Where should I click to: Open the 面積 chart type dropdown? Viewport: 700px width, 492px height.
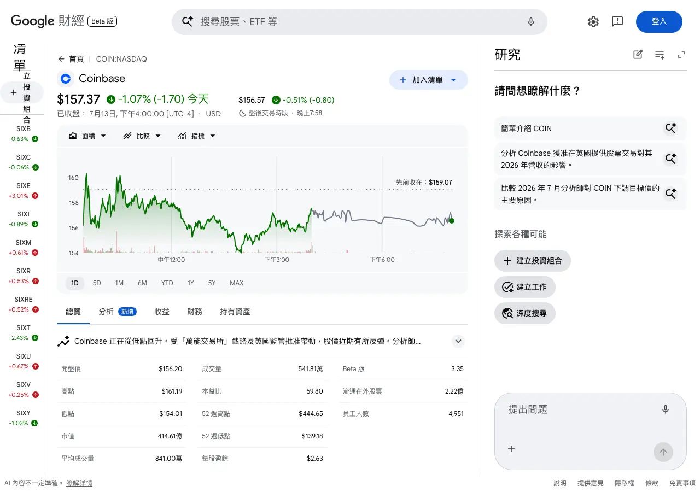point(87,136)
